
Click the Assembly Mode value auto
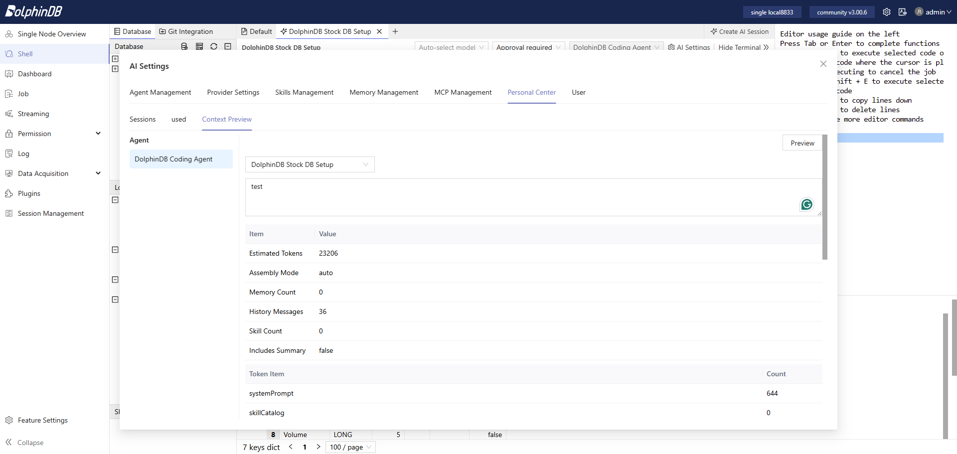tap(326, 273)
